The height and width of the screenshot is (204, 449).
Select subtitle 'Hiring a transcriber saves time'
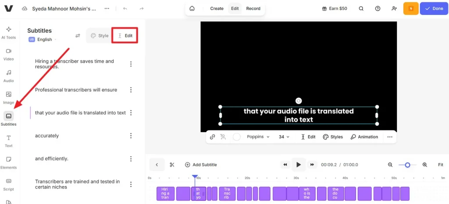[75, 64]
